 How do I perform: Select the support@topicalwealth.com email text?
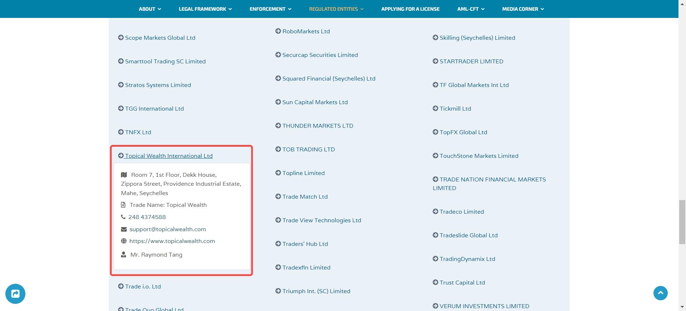point(168,229)
